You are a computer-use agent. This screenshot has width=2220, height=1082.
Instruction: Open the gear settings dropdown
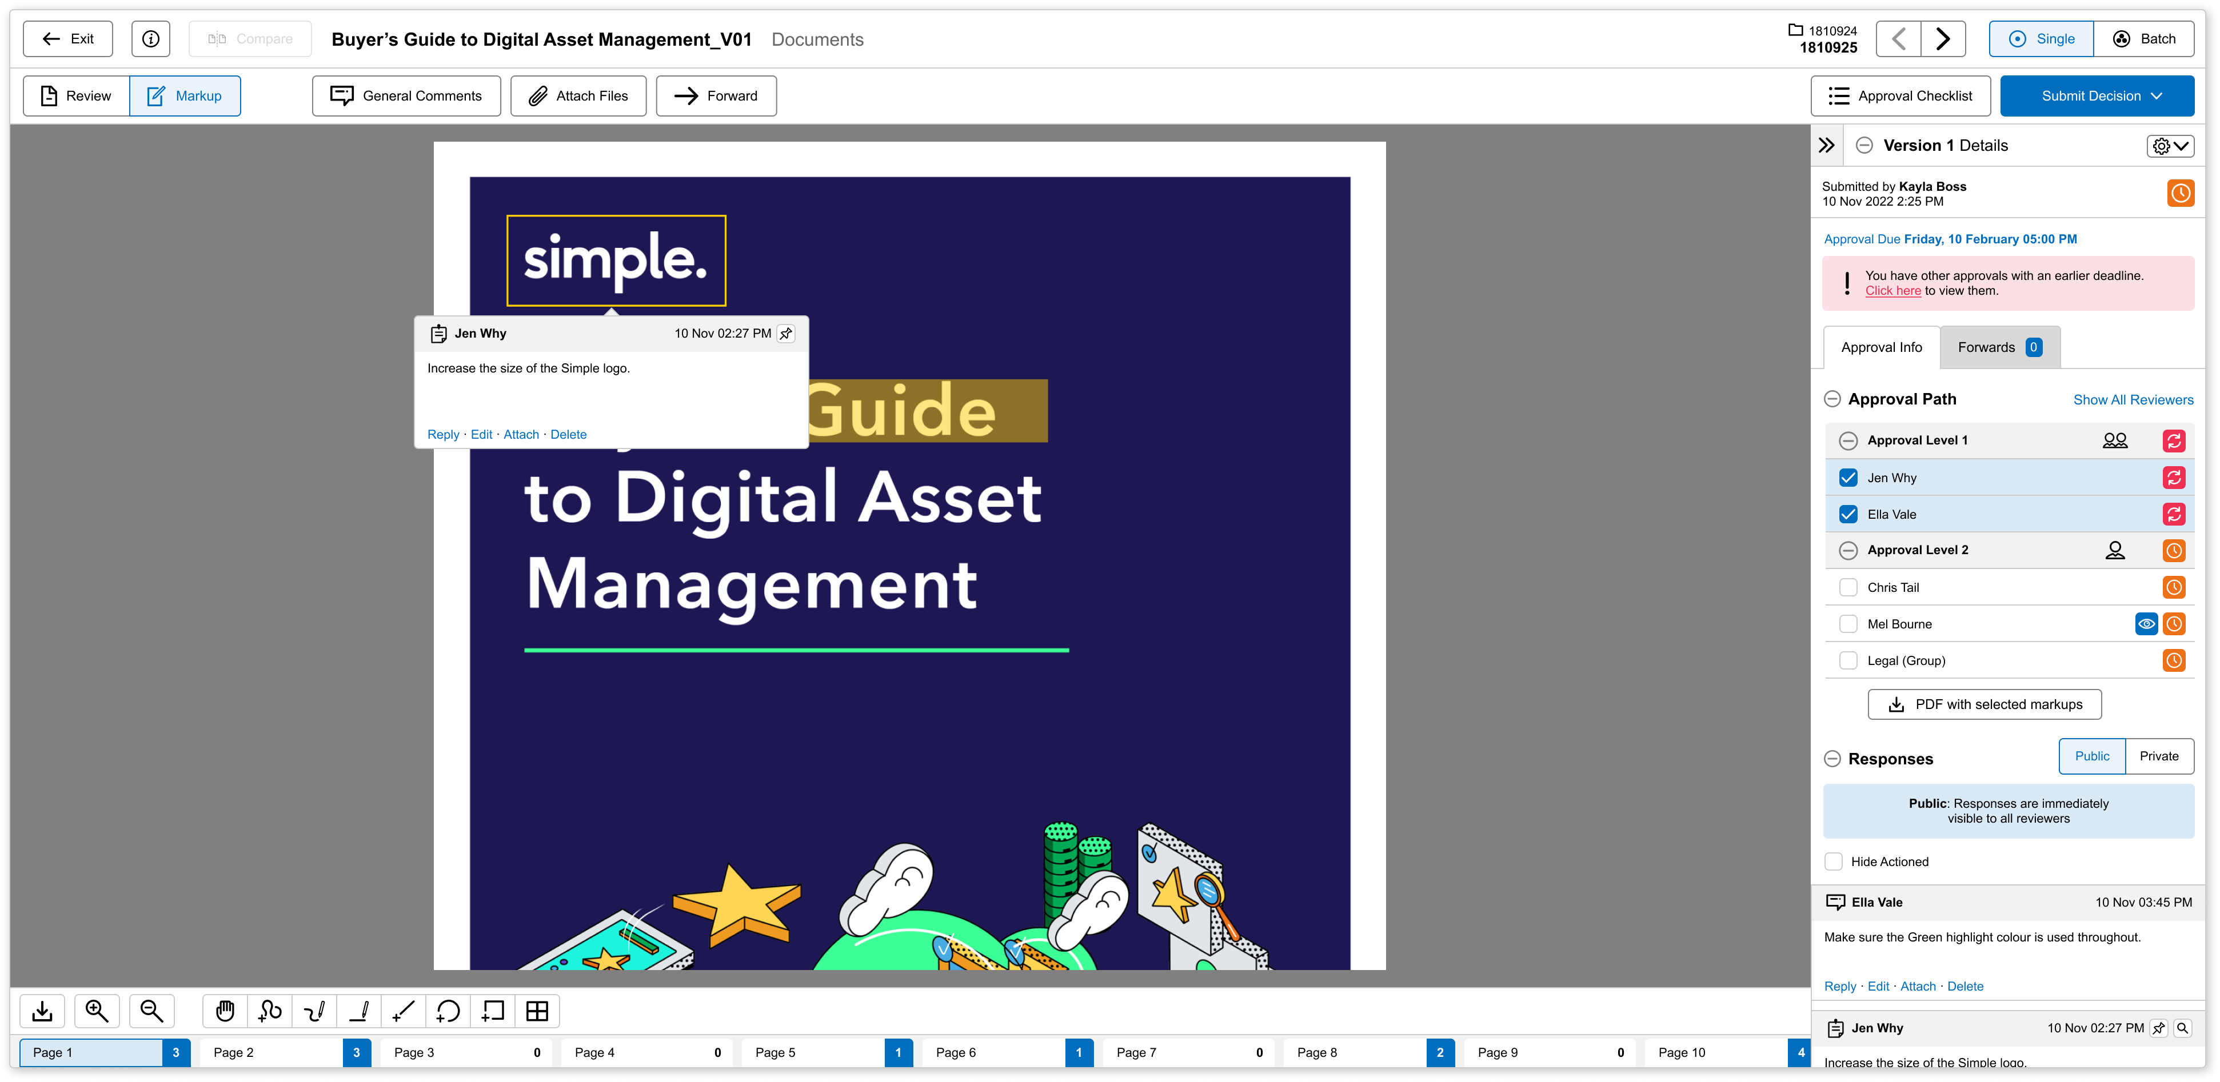(x=2169, y=146)
